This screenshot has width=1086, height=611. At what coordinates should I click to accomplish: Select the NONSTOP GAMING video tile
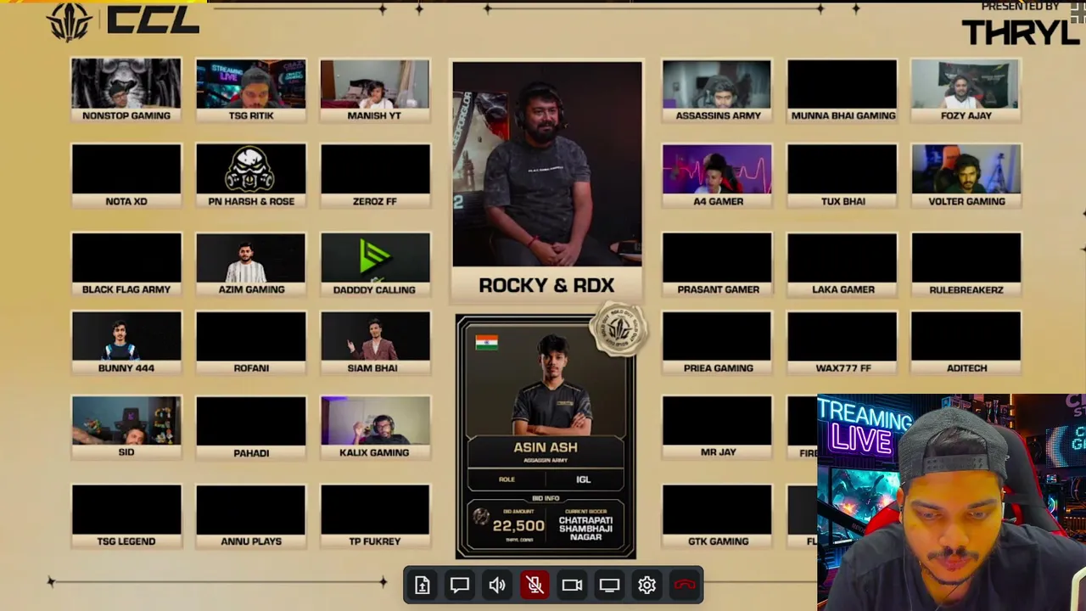click(x=126, y=90)
